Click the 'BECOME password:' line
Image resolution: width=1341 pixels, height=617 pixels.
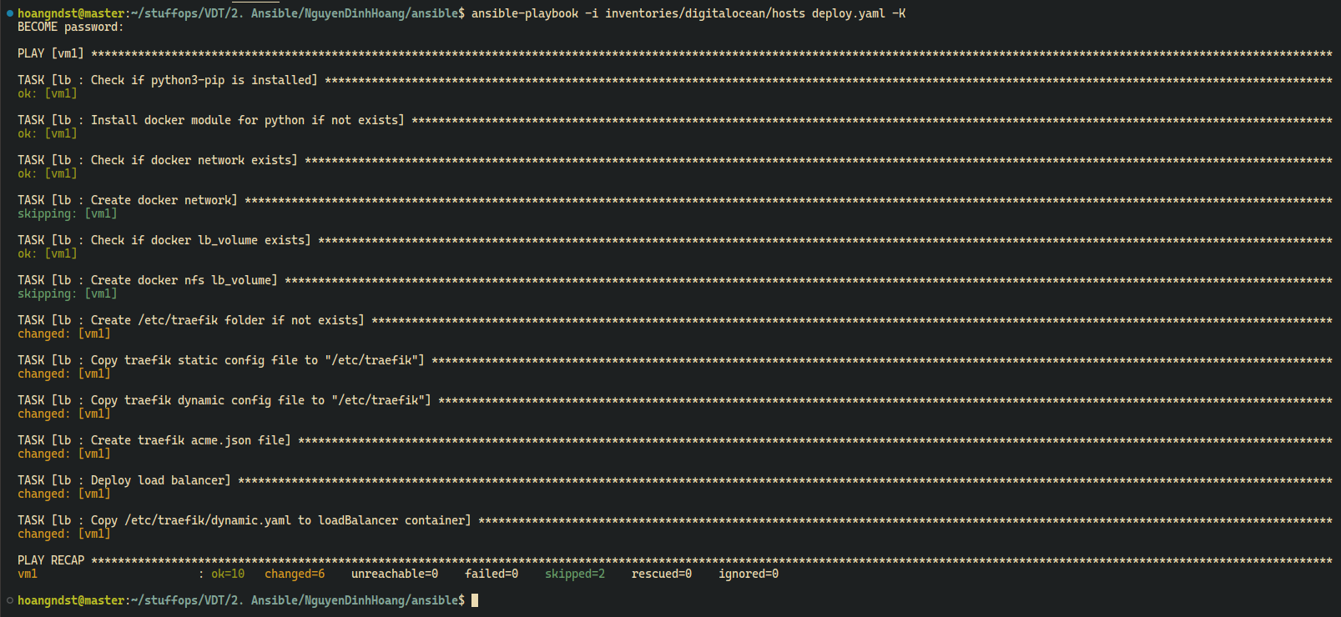(x=70, y=27)
